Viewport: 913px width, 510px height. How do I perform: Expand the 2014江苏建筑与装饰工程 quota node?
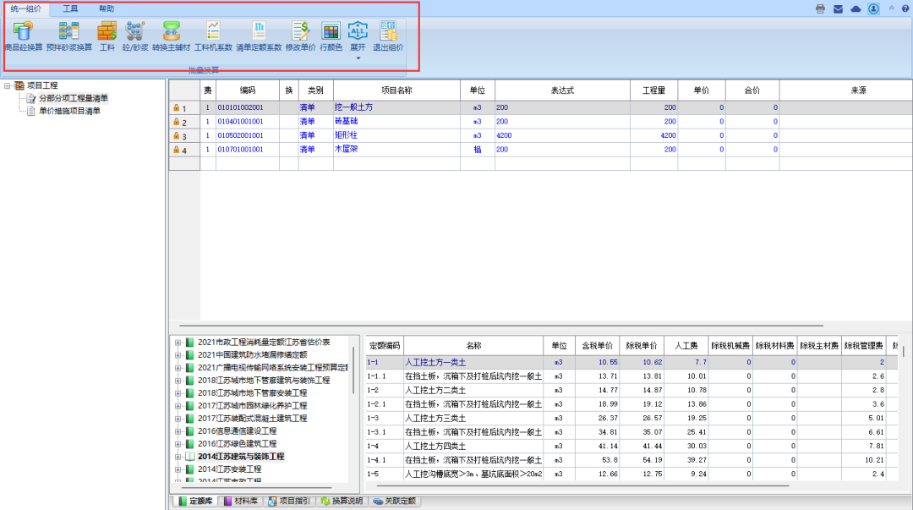178,457
